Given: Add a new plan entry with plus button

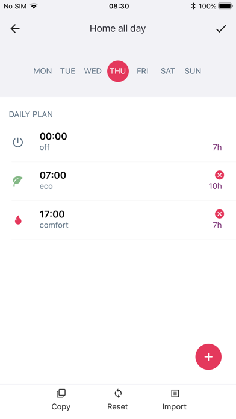Looking at the screenshot, I should point(208,357).
